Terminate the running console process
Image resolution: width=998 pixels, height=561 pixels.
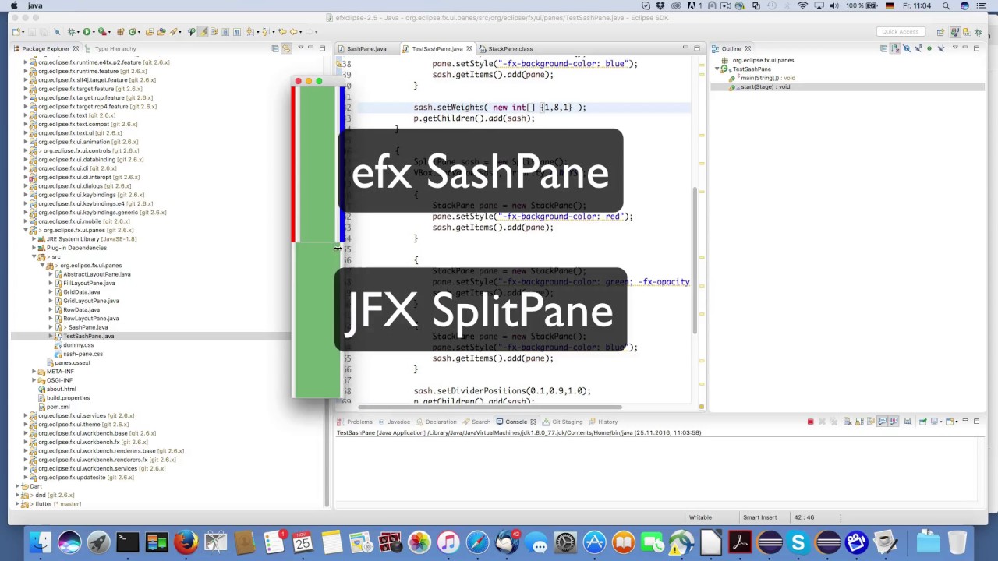point(810,422)
